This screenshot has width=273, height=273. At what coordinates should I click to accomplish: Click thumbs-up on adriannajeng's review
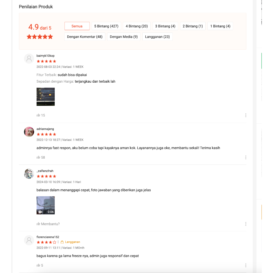point(38,157)
